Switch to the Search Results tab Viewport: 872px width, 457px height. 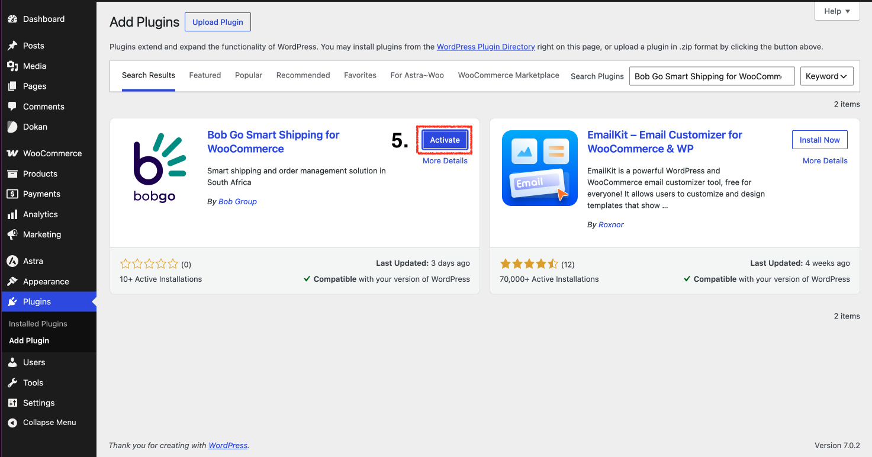(149, 75)
